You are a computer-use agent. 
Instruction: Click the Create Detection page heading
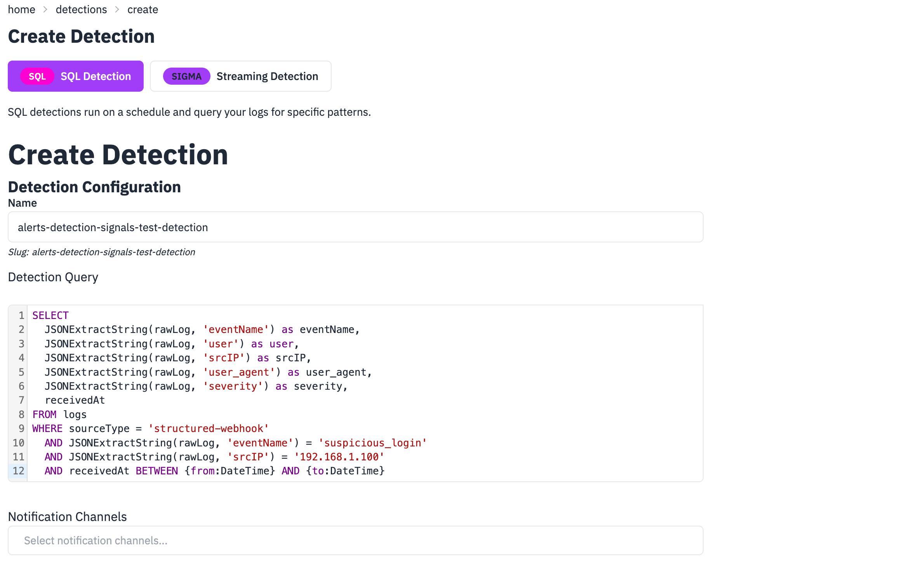(x=118, y=154)
